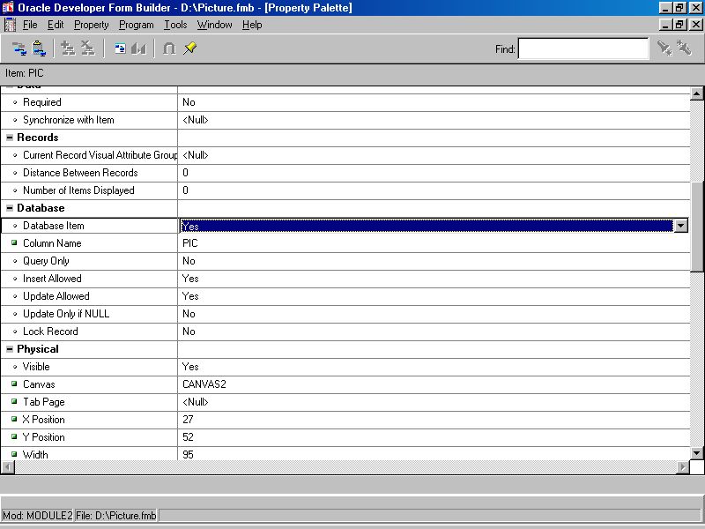705x529 pixels.
Task: Click the Find Previous icon at far right
Action: [684, 48]
